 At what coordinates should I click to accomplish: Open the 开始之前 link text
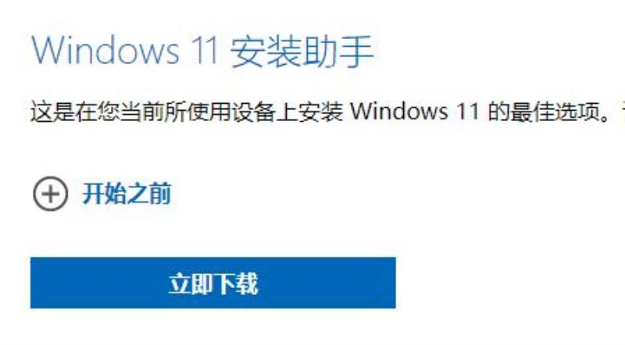click(x=127, y=194)
